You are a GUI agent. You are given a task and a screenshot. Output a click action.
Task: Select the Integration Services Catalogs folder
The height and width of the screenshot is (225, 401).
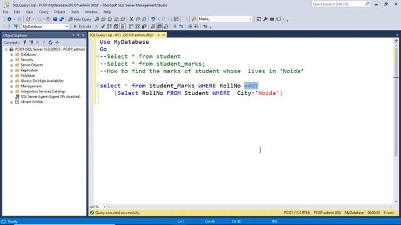[x=43, y=91]
